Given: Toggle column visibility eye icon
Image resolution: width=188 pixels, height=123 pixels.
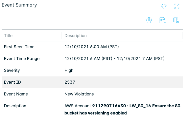Looking at the screenshot, I should click(176, 20).
